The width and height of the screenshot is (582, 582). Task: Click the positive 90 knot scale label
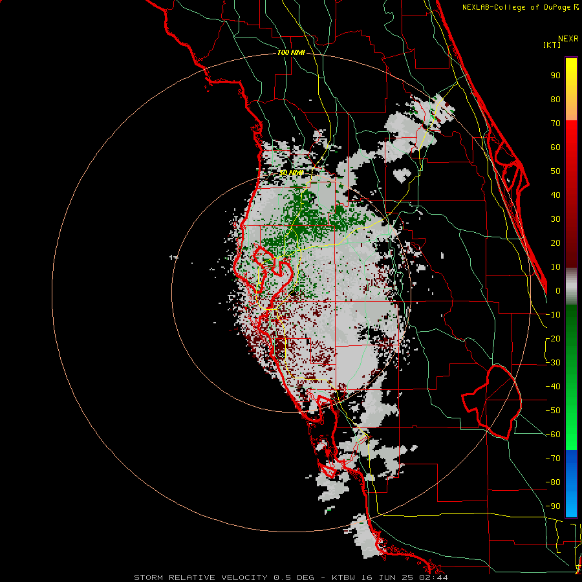click(555, 76)
